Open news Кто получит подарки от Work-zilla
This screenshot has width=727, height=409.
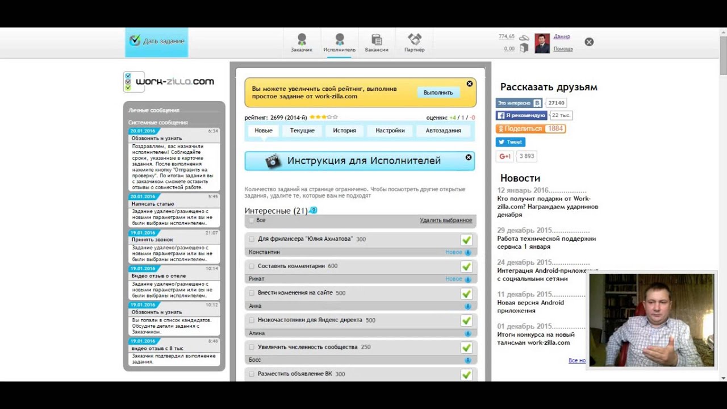548,207
